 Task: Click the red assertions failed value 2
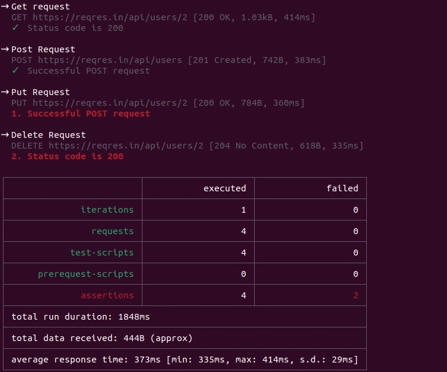[356, 295]
